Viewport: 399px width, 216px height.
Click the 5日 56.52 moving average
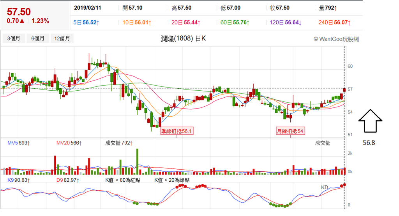(86, 23)
